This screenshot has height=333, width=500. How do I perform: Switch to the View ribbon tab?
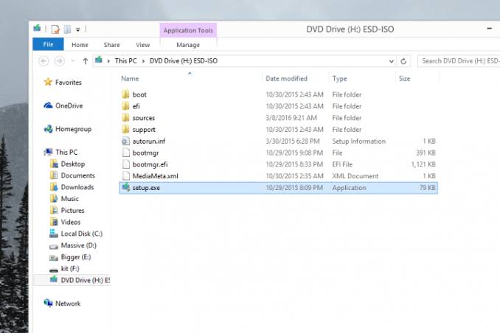pyautogui.click(x=142, y=45)
